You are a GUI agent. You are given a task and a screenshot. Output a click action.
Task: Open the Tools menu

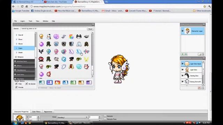(x=30, y=21)
